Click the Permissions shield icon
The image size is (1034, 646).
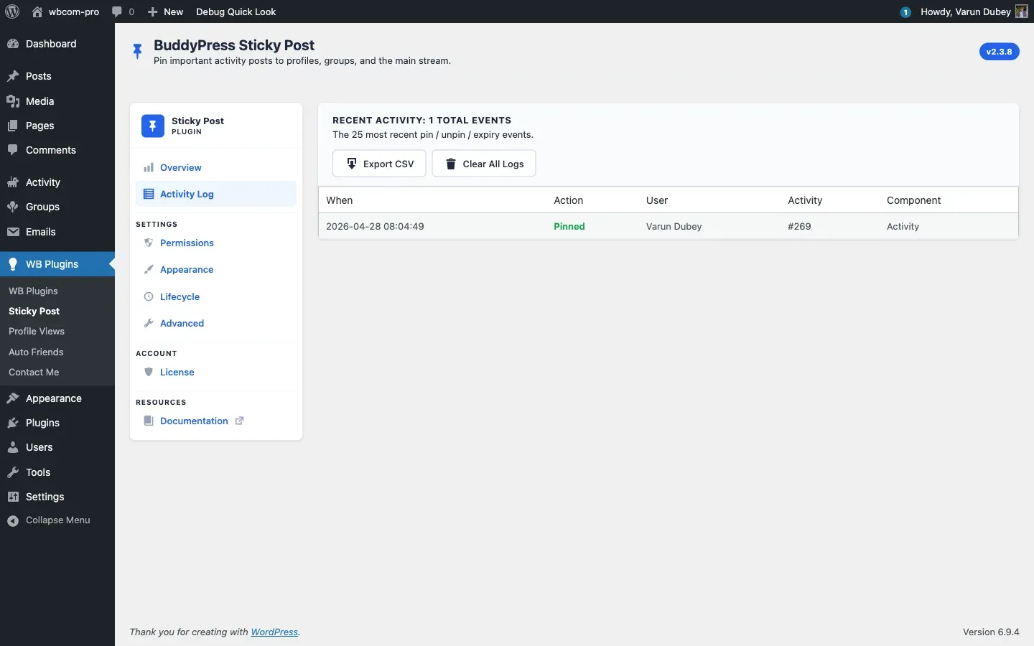[x=149, y=243]
